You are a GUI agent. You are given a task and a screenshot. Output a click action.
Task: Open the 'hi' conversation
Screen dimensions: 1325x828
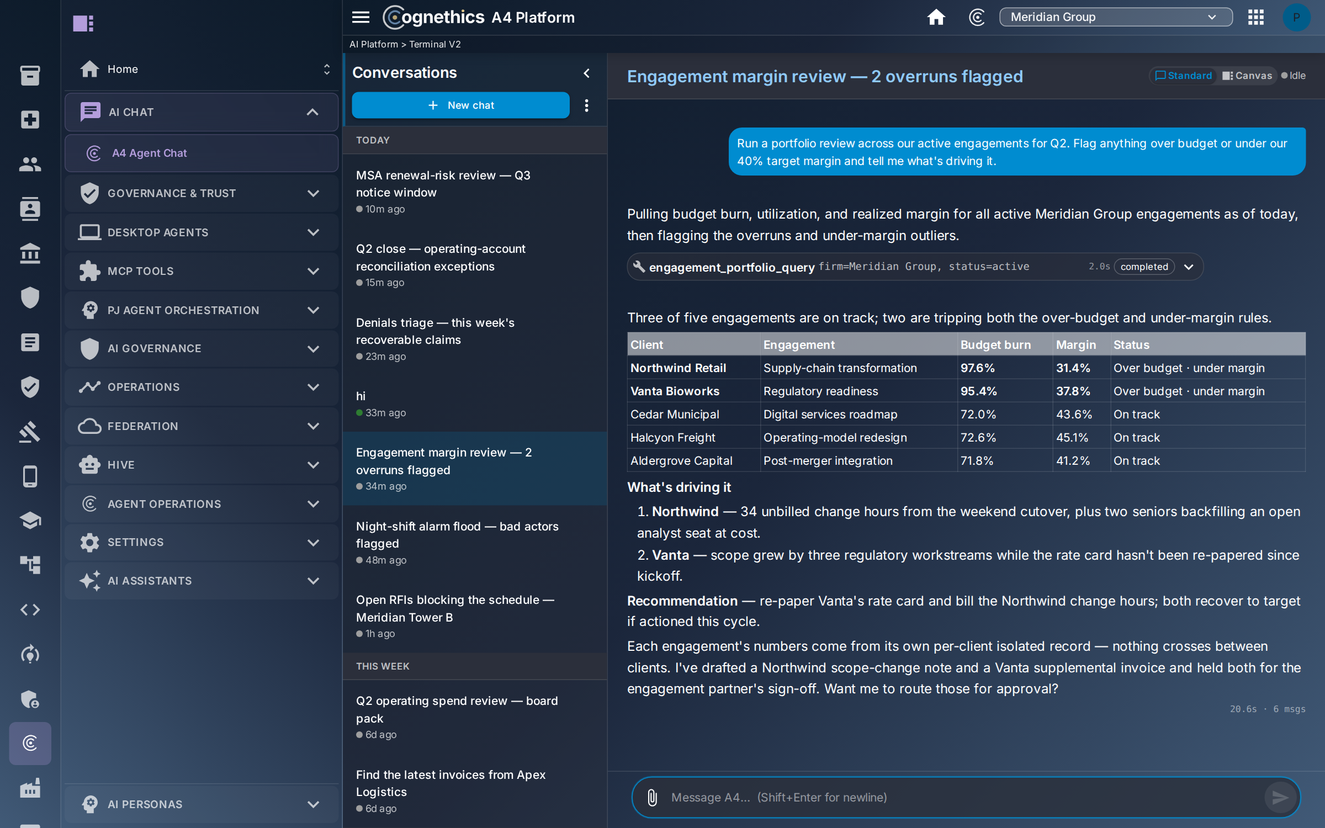475,404
